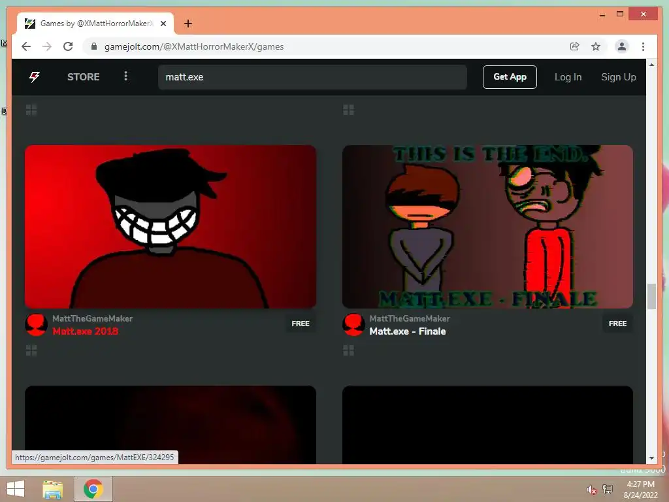
Task: Open File Explorer from the taskbar
Action: pos(53,489)
